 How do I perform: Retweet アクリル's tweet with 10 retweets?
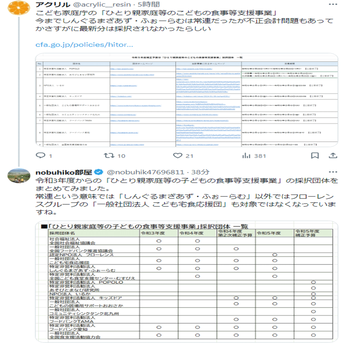click(109, 156)
